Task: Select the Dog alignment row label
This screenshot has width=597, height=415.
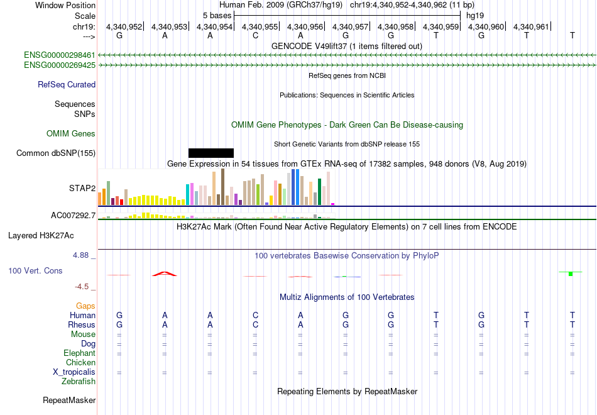Action: (x=88, y=344)
